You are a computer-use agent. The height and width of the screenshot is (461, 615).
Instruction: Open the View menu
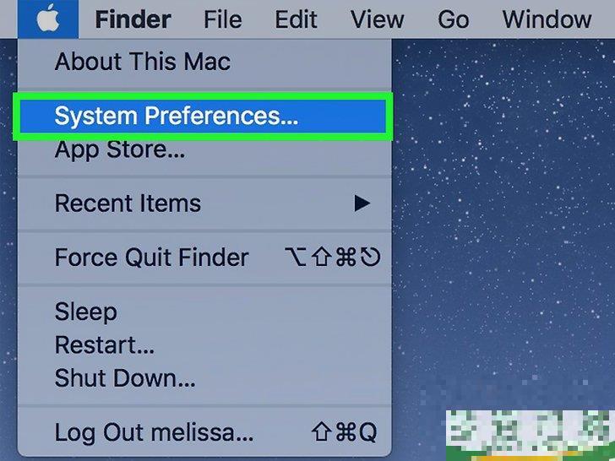pyautogui.click(x=377, y=19)
